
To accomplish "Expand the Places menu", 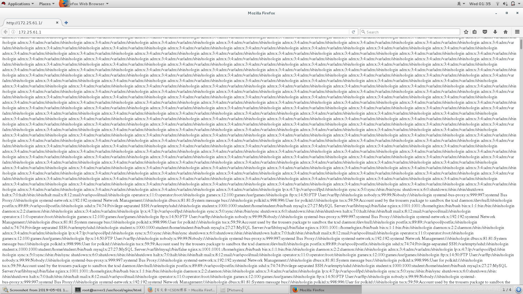I will point(47,4).
